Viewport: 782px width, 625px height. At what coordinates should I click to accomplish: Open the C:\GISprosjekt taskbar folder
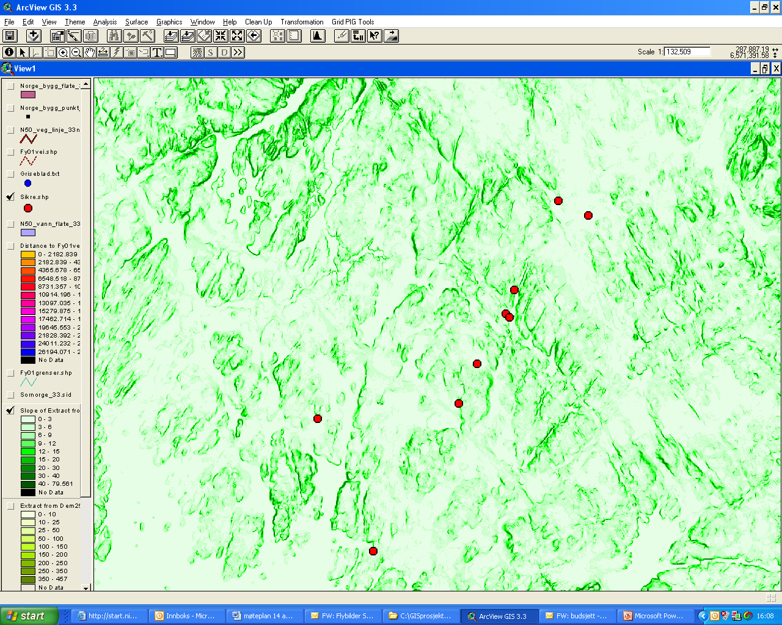[x=422, y=616]
